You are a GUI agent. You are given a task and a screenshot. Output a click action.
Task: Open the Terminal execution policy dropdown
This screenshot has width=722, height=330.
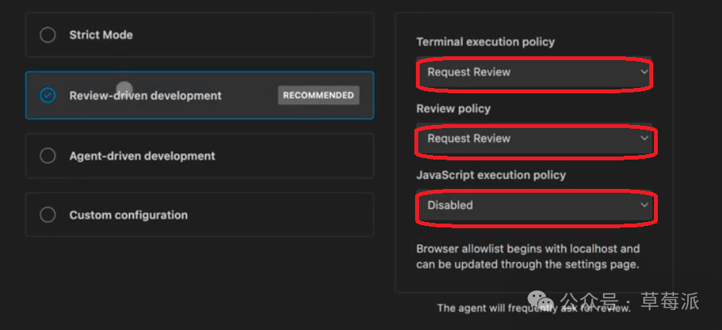(533, 72)
